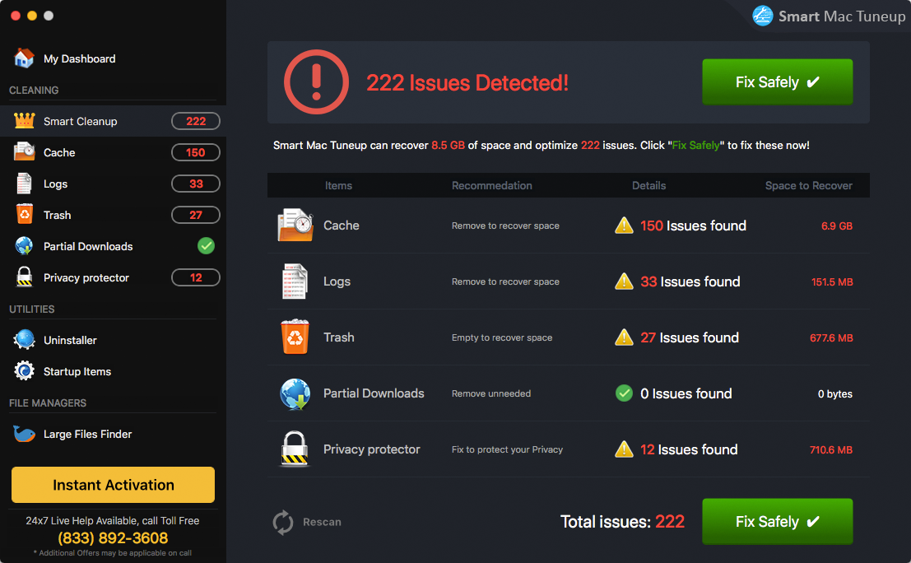Screen dimensions: 911x563
Task: Click "Fix to protect your Privacy" recommendation
Action: click(507, 449)
